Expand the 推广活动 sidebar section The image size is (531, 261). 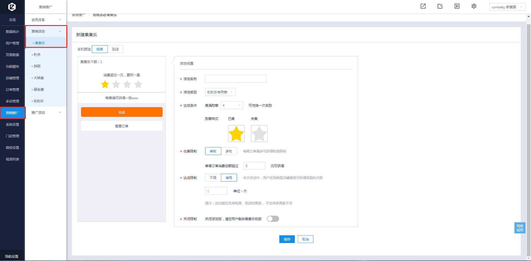pyautogui.click(x=46, y=113)
